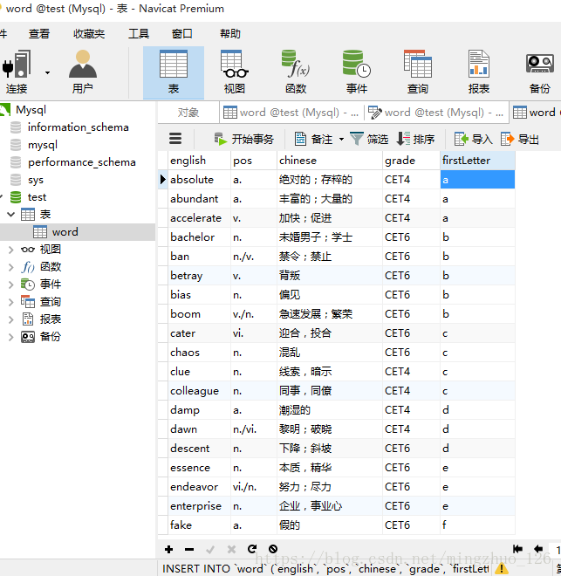Select the cell 'bachelor'

200,237
